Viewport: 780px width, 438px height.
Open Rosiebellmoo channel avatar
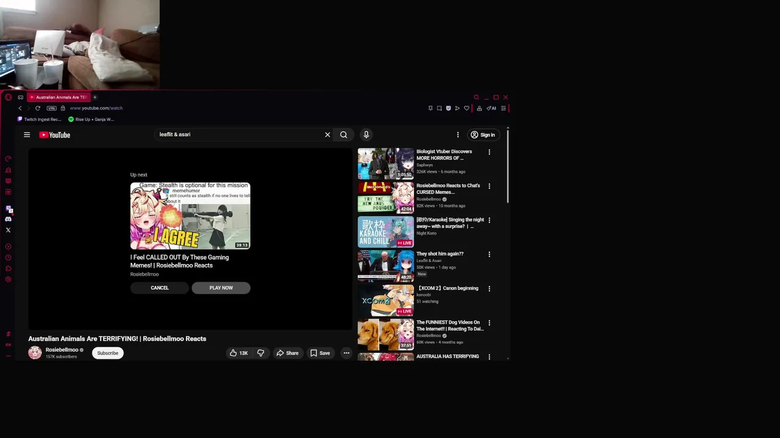pos(35,353)
